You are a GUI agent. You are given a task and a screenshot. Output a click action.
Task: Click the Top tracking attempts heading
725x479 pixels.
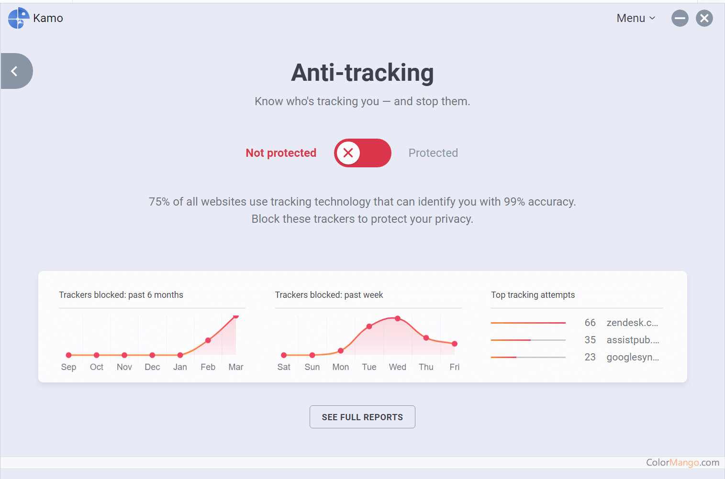(x=533, y=295)
